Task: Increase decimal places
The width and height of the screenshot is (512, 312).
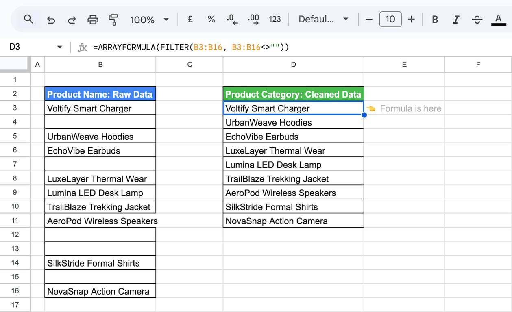Action: (x=253, y=19)
